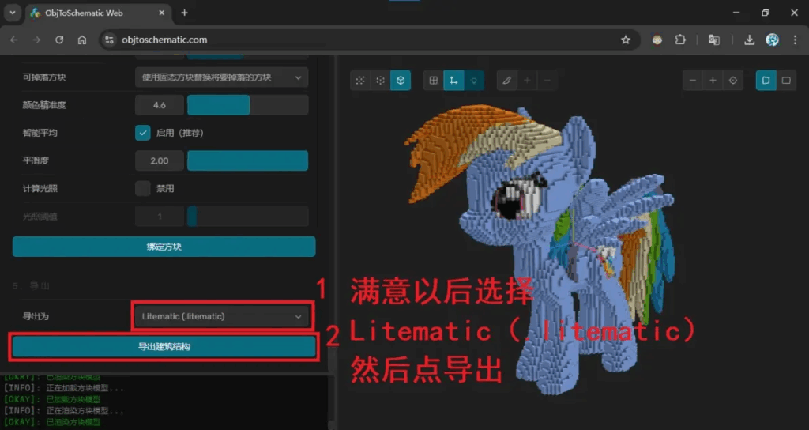
Task: Enable the 计算光照 checkbox
Action: (143, 188)
